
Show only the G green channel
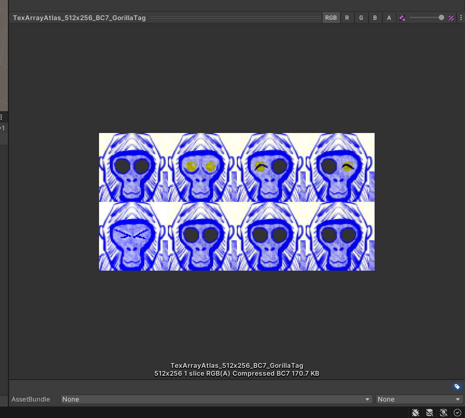click(361, 18)
